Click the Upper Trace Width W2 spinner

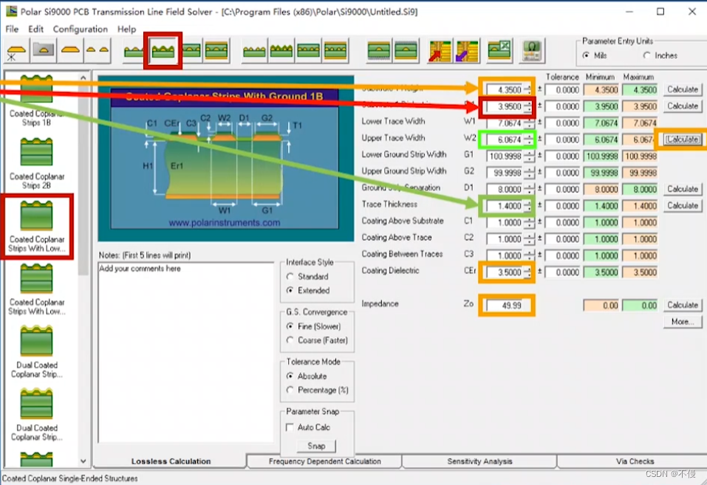pos(528,140)
